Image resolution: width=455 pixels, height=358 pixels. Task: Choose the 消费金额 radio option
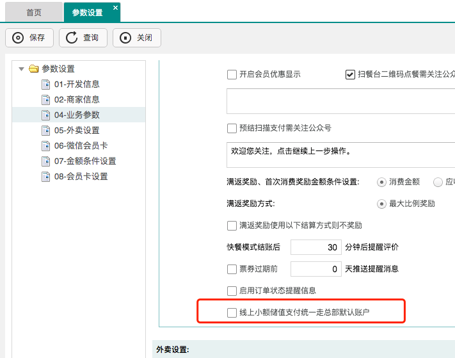tap(382, 182)
